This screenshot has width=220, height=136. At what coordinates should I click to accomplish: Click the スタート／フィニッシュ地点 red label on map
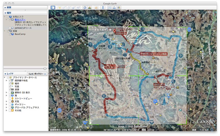point(154,54)
